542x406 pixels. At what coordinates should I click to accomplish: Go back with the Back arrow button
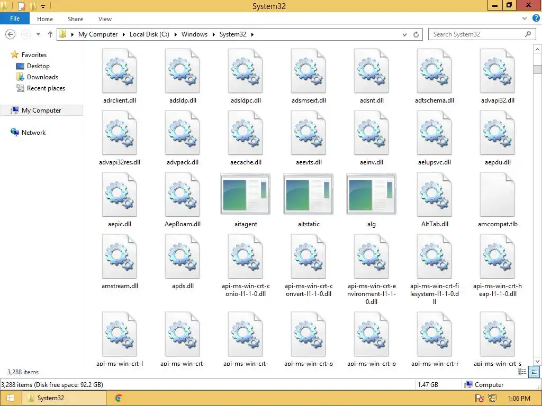(11, 34)
